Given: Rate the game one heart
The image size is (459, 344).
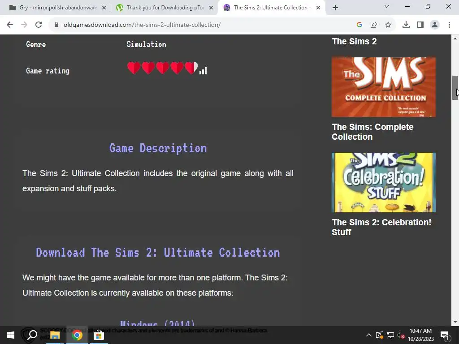Looking at the screenshot, I should click(134, 68).
